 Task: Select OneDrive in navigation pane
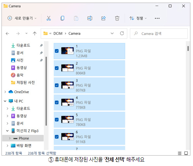click(19, 92)
